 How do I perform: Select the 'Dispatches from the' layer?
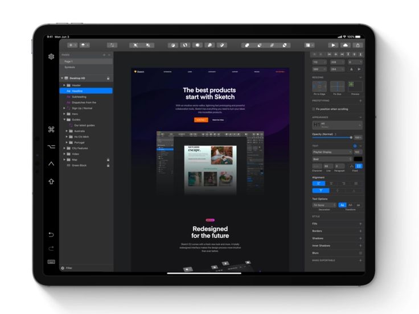[x=86, y=102]
